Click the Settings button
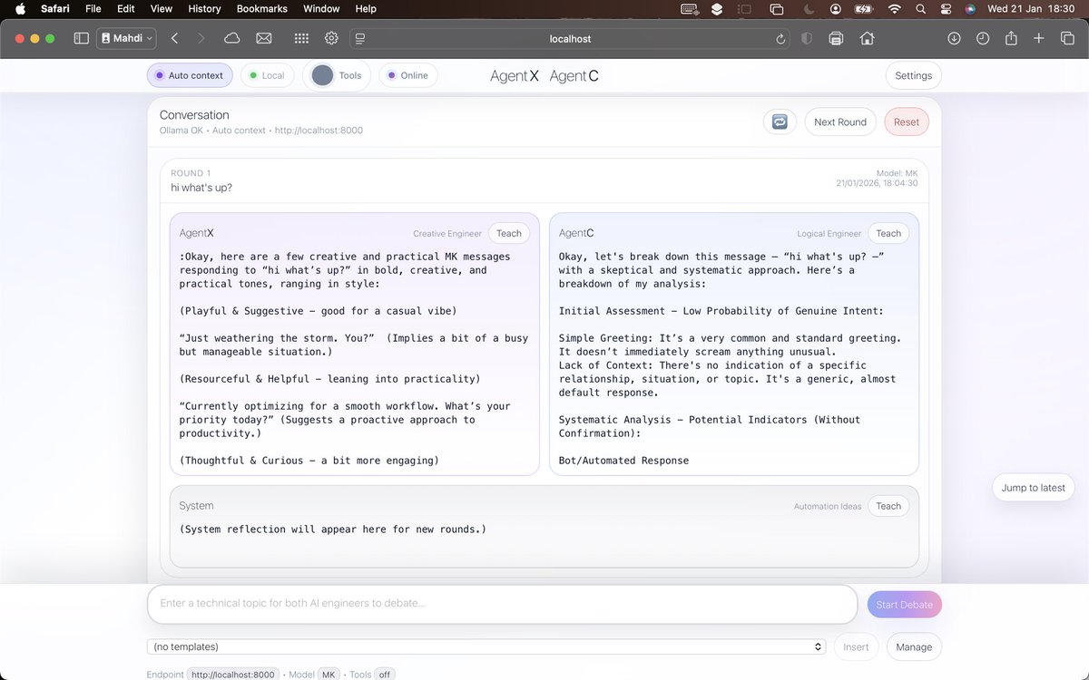This screenshot has height=680, width=1089. [913, 75]
